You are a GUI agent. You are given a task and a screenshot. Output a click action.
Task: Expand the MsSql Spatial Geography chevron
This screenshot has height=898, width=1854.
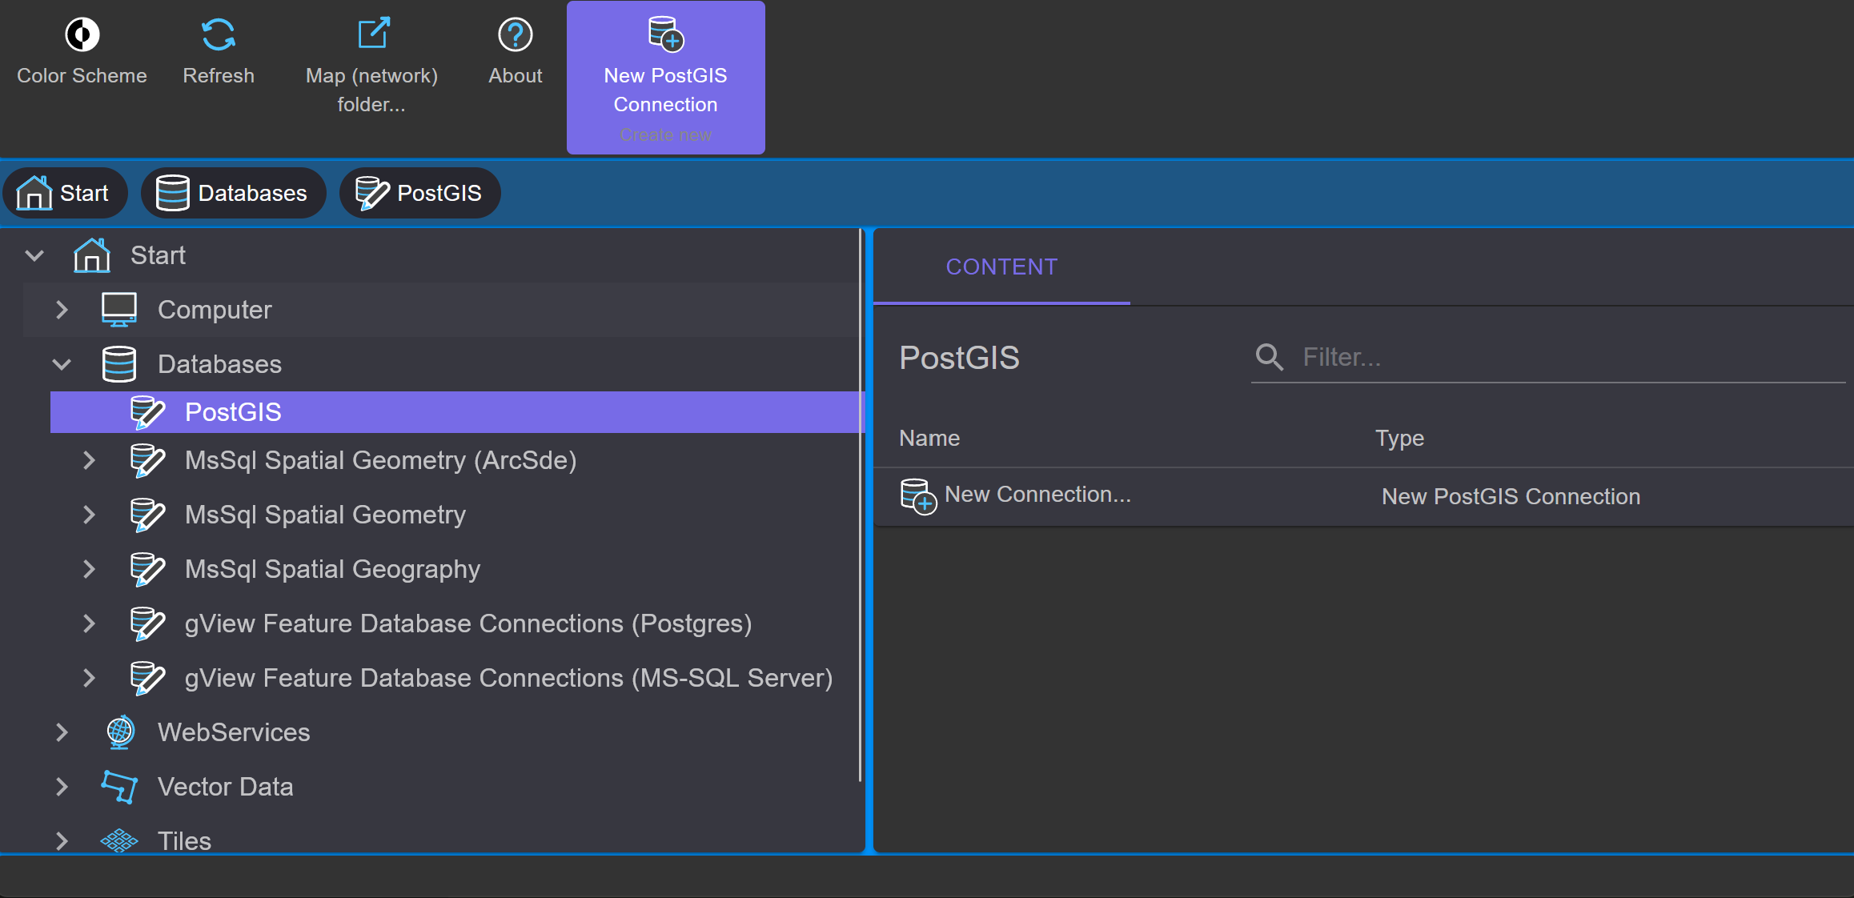click(89, 569)
